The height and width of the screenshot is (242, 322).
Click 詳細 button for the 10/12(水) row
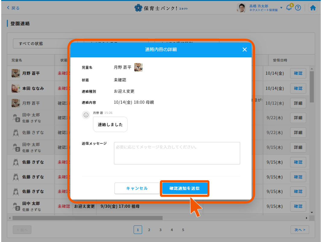coord(298,103)
